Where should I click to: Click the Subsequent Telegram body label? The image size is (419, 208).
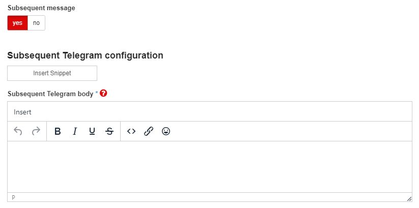pyautogui.click(x=50, y=94)
